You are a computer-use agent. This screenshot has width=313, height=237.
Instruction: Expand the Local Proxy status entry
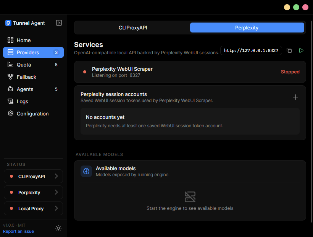click(33, 208)
